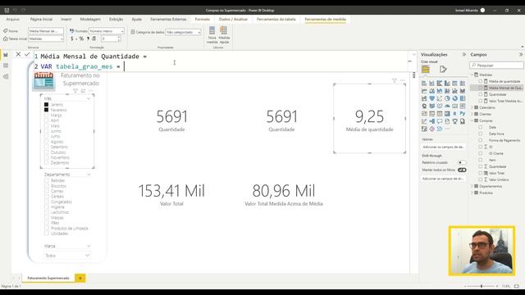Screen dimensions: 525x295
Task: Expand the Calendário table in Campos
Action: click(472, 107)
